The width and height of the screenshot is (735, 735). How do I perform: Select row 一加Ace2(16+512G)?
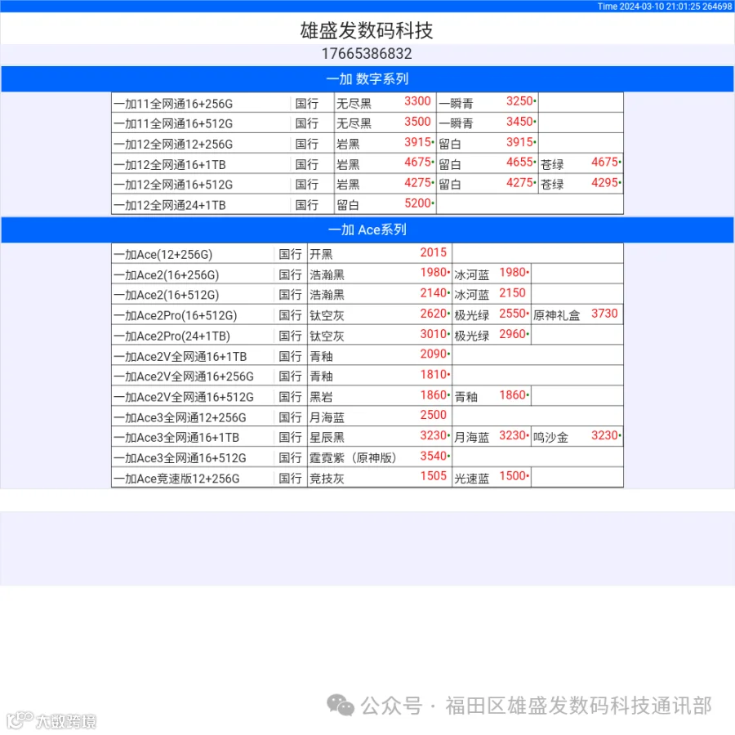coord(367,294)
